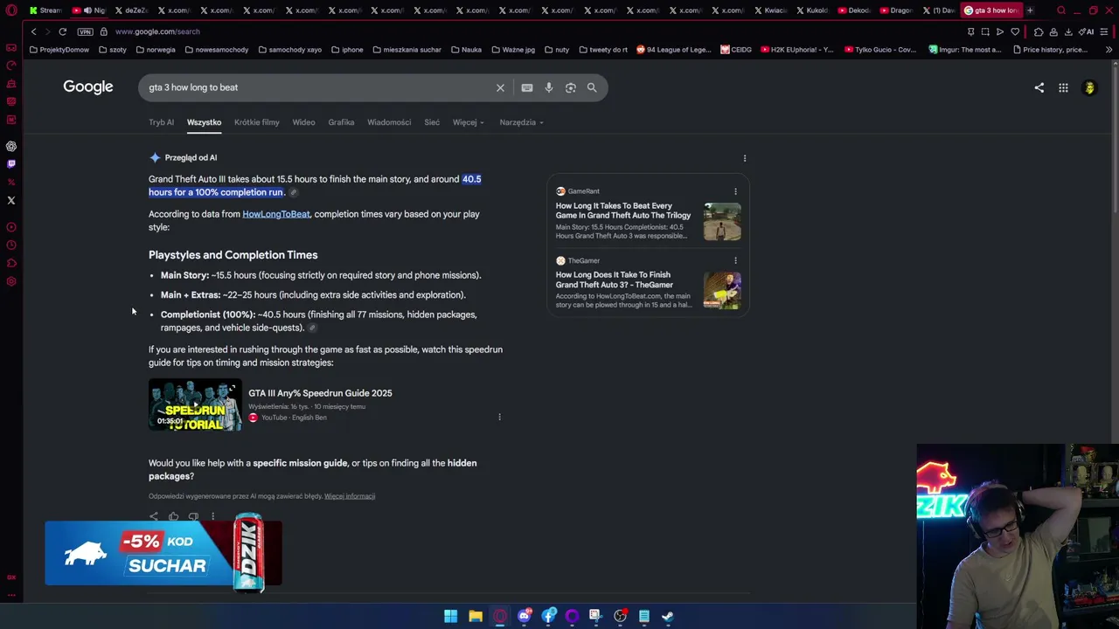Open ChatGPT in the Opera sidebar

point(11,146)
